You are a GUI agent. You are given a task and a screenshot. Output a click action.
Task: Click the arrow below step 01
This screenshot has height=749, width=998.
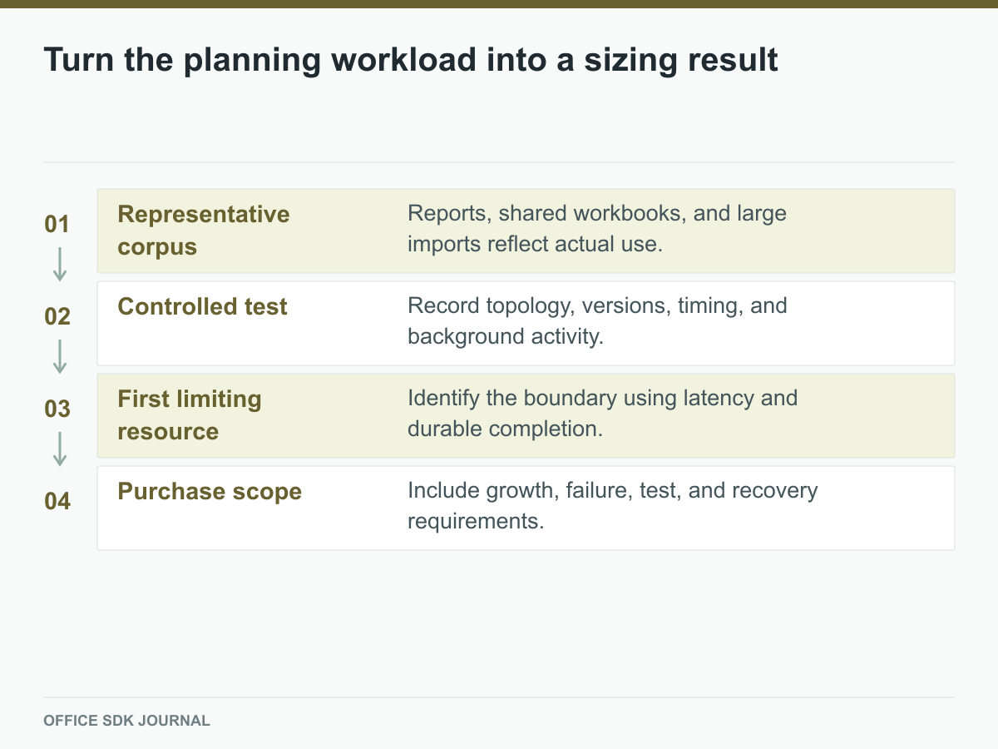coord(59,263)
